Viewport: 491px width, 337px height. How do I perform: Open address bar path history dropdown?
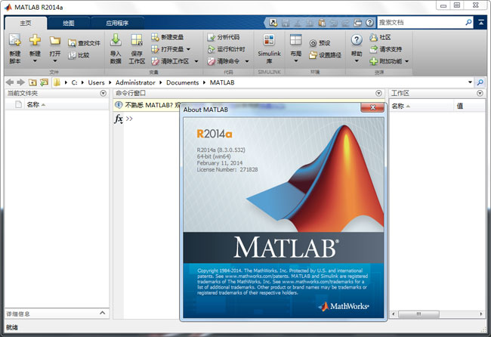[x=470, y=82]
